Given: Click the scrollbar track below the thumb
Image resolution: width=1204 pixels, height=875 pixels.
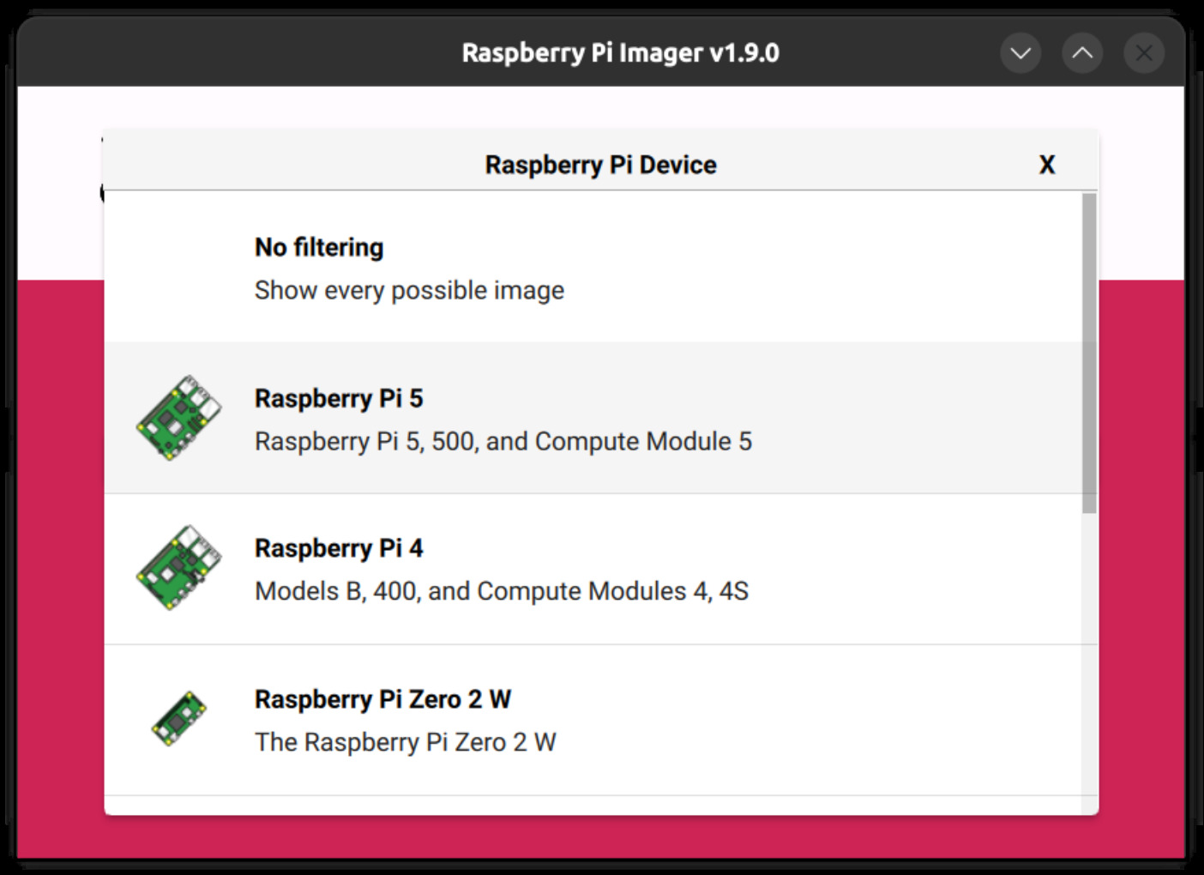Looking at the screenshot, I should tap(1089, 661).
